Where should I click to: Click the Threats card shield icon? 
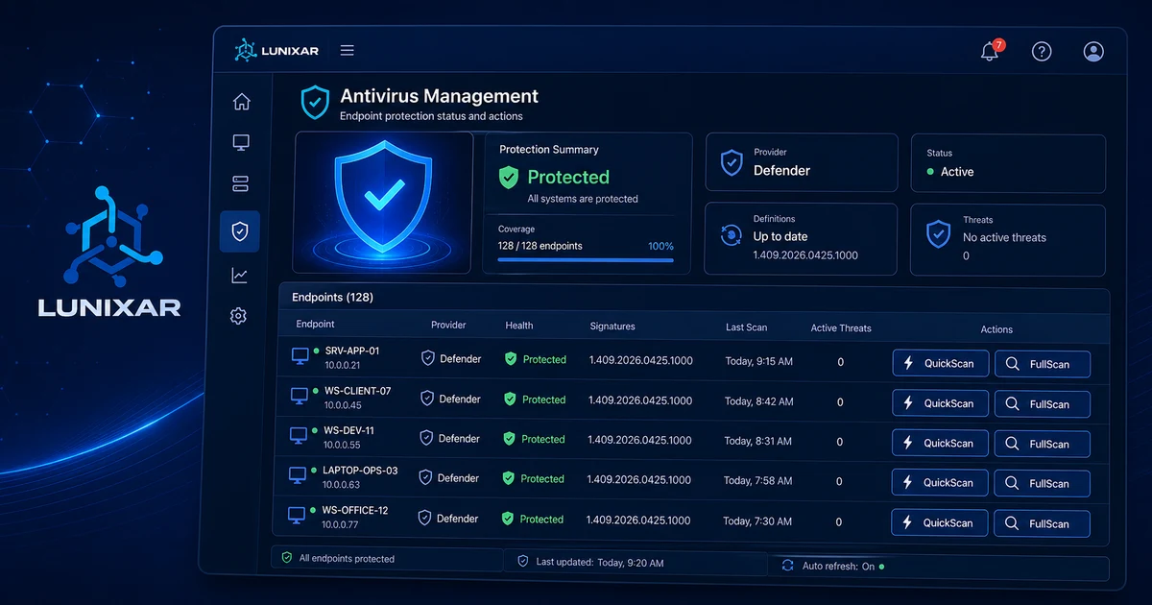(938, 234)
